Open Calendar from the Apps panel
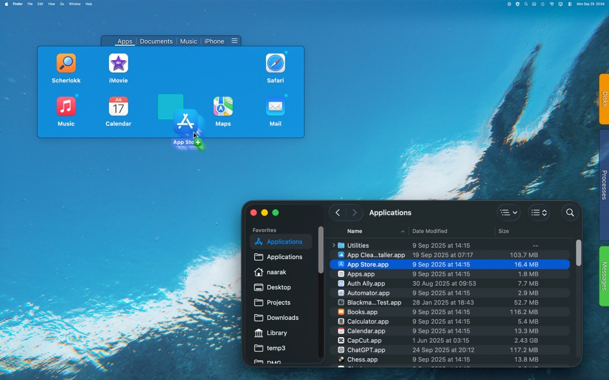 tap(118, 107)
